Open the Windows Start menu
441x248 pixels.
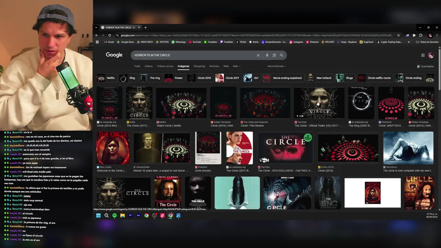(x=98, y=216)
